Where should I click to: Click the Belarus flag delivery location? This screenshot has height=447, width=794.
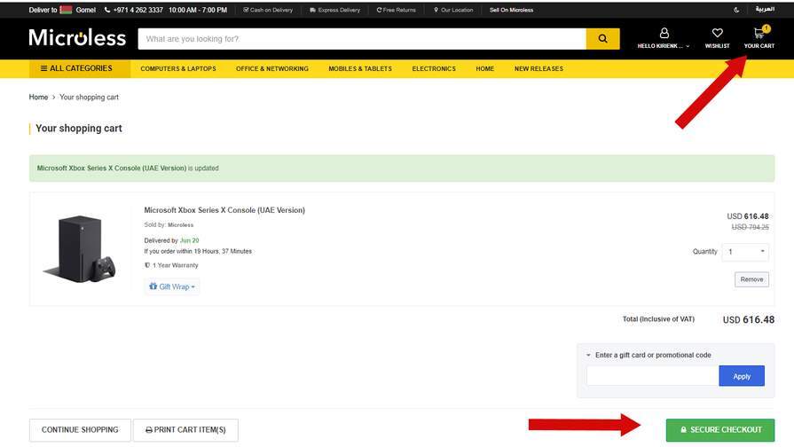[67, 10]
